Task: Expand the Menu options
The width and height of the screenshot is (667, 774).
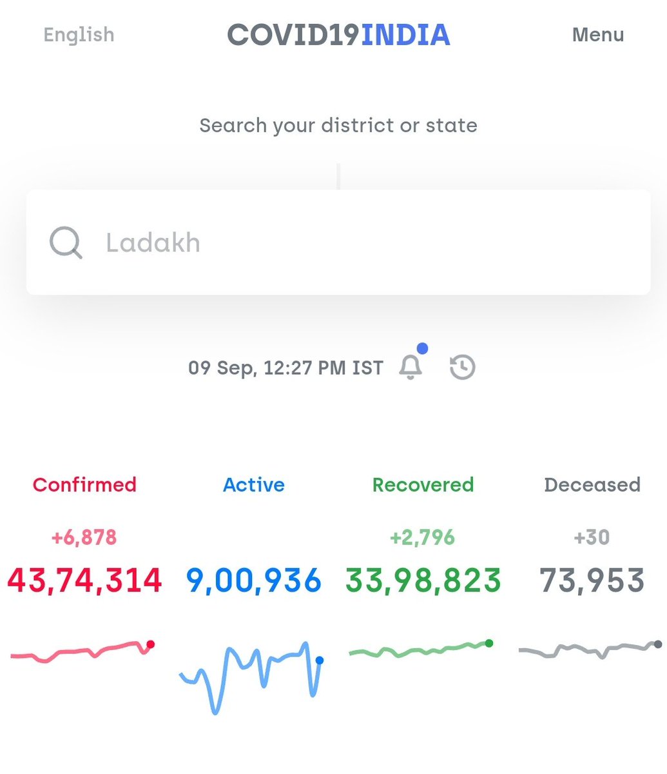Action: point(597,35)
